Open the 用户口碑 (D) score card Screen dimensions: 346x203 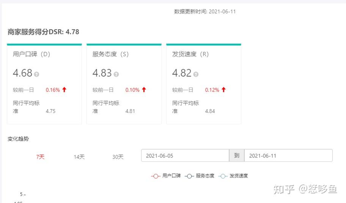[x=44, y=84]
